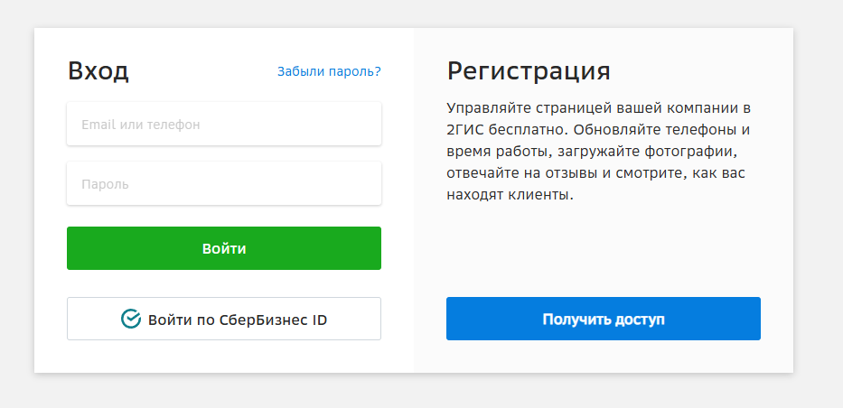The width and height of the screenshot is (843, 408).
Task: Click the 'Пароль' placeholder text
Action: 106,184
